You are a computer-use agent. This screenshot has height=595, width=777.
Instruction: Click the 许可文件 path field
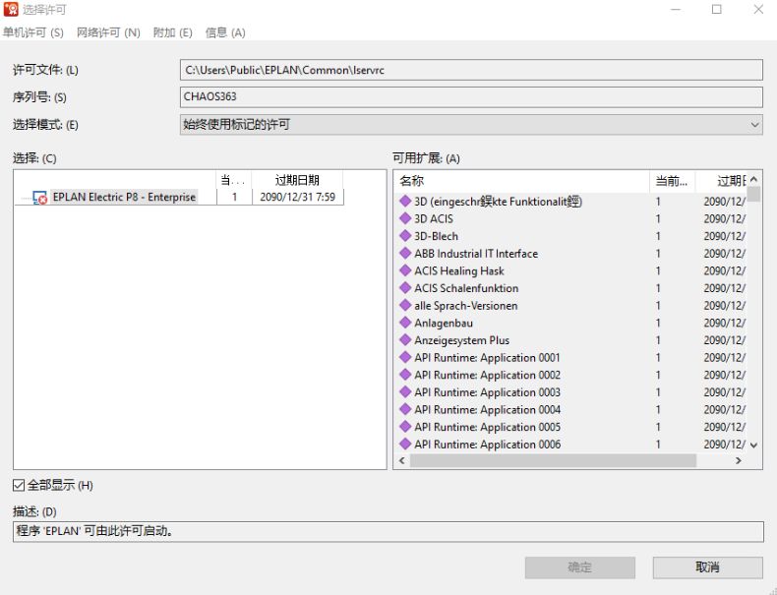coord(471,70)
